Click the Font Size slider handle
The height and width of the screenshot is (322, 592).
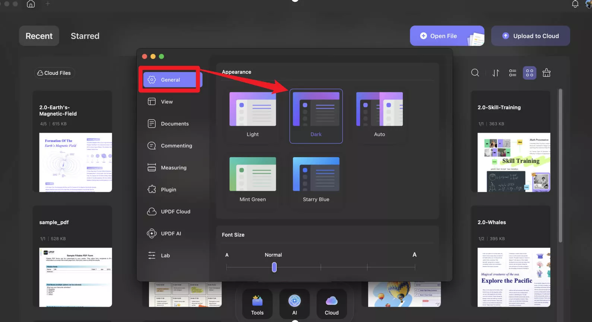[x=274, y=267]
